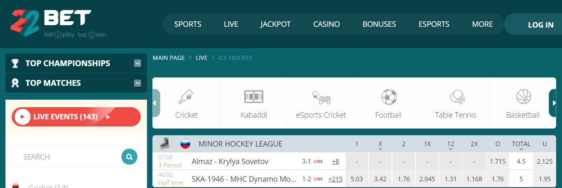Select 2X odds 1.168

(474, 179)
